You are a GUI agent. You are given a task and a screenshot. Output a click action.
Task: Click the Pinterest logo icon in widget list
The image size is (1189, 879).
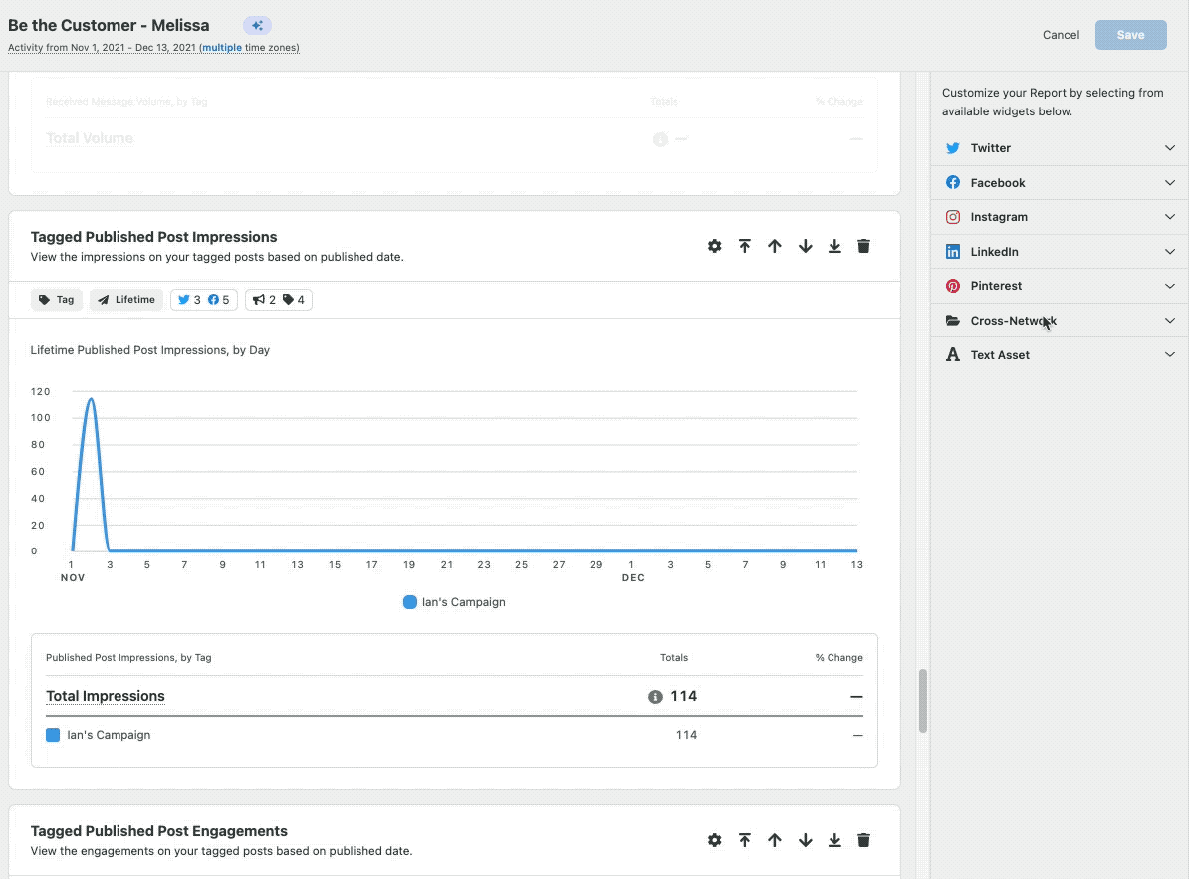(x=953, y=286)
